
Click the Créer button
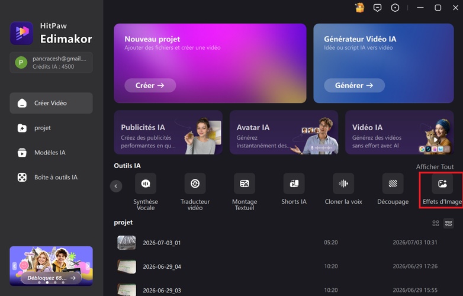(x=150, y=85)
